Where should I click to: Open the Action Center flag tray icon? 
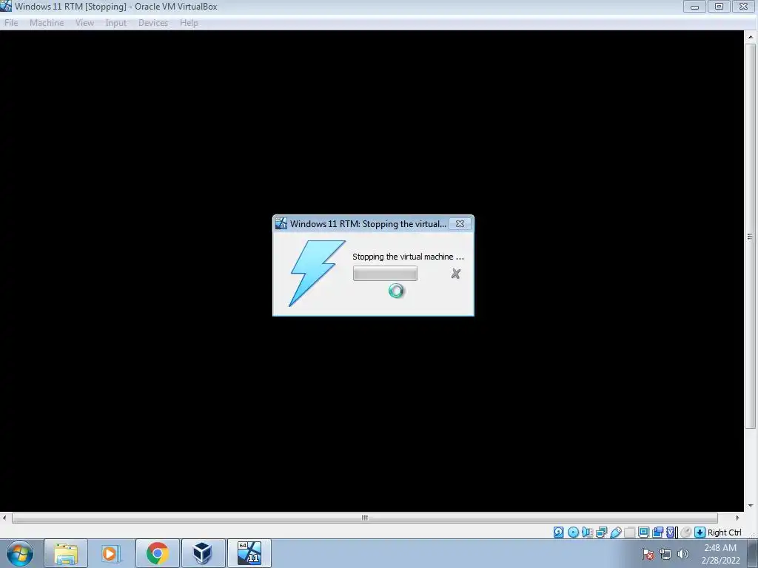coord(648,554)
